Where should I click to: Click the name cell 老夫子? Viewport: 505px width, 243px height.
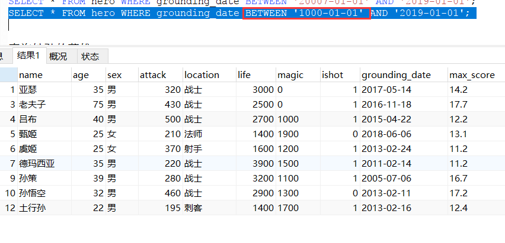click(x=44, y=105)
